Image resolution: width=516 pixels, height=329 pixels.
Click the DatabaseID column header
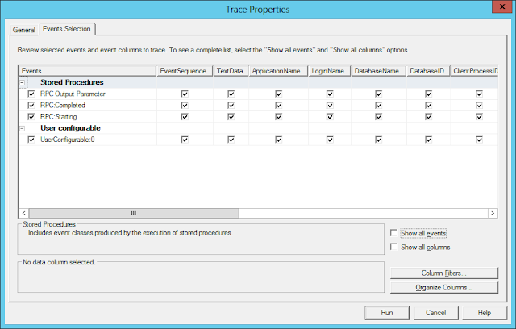coord(428,71)
